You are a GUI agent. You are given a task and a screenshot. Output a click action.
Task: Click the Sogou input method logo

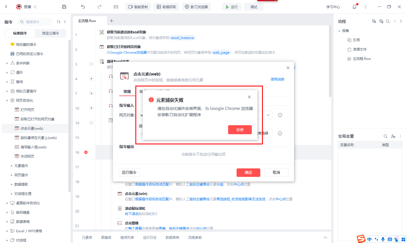point(361,239)
